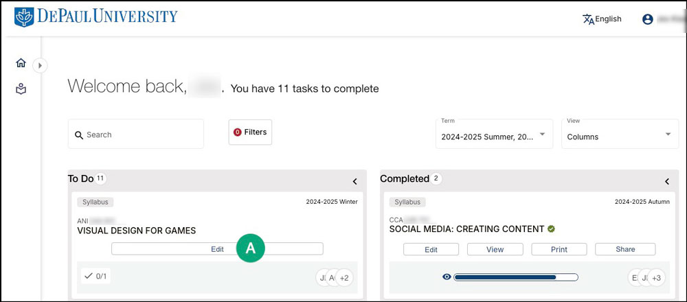Viewport: 687px width, 302px height.
Task: Click "You have 11 tasks to complete" text
Action: pyautogui.click(x=304, y=89)
